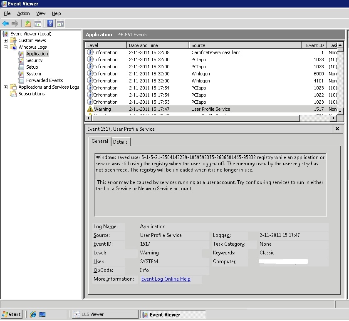The width and height of the screenshot is (349, 321).
Task: Switch to the Details tab
Action: pyautogui.click(x=120, y=142)
